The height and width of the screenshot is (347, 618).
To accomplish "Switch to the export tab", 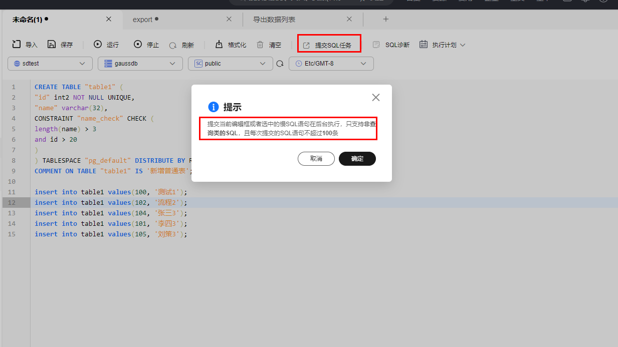I will pos(142,20).
